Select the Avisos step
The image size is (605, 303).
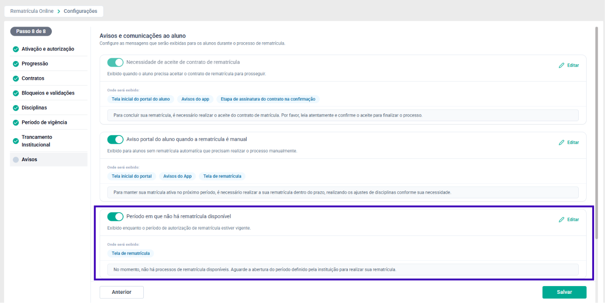pos(49,160)
